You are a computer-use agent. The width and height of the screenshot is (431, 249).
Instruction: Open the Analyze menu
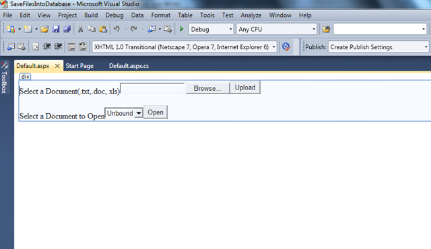tap(251, 15)
